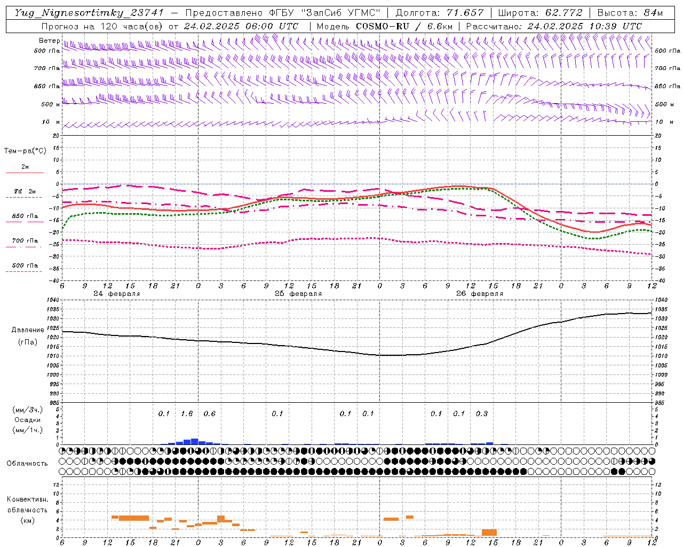Click the 2м temperature legend label
Viewport: 683px width, 547px height.
pyautogui.click(x=25, y=167)
